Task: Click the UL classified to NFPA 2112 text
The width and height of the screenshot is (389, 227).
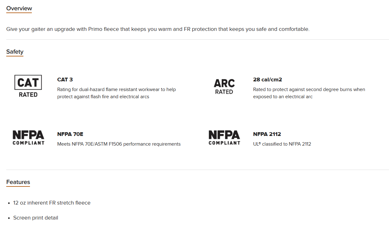Action: pyautogui.click(x=282, y=144)
